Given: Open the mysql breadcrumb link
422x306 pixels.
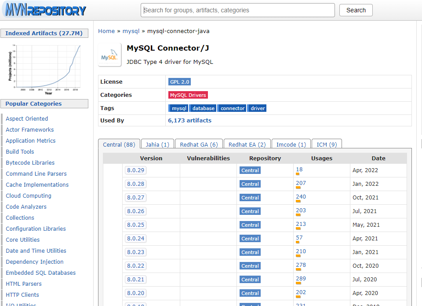Looking at the screenshot, I should [x=131, y=31].
